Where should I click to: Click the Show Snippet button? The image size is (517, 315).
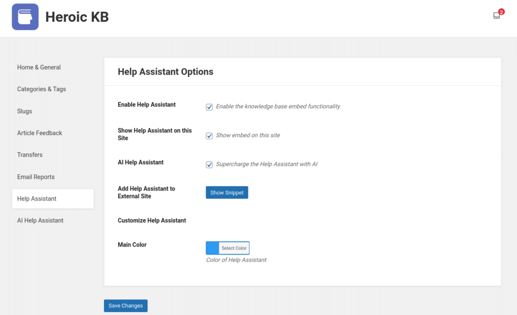tap(227, 192)
